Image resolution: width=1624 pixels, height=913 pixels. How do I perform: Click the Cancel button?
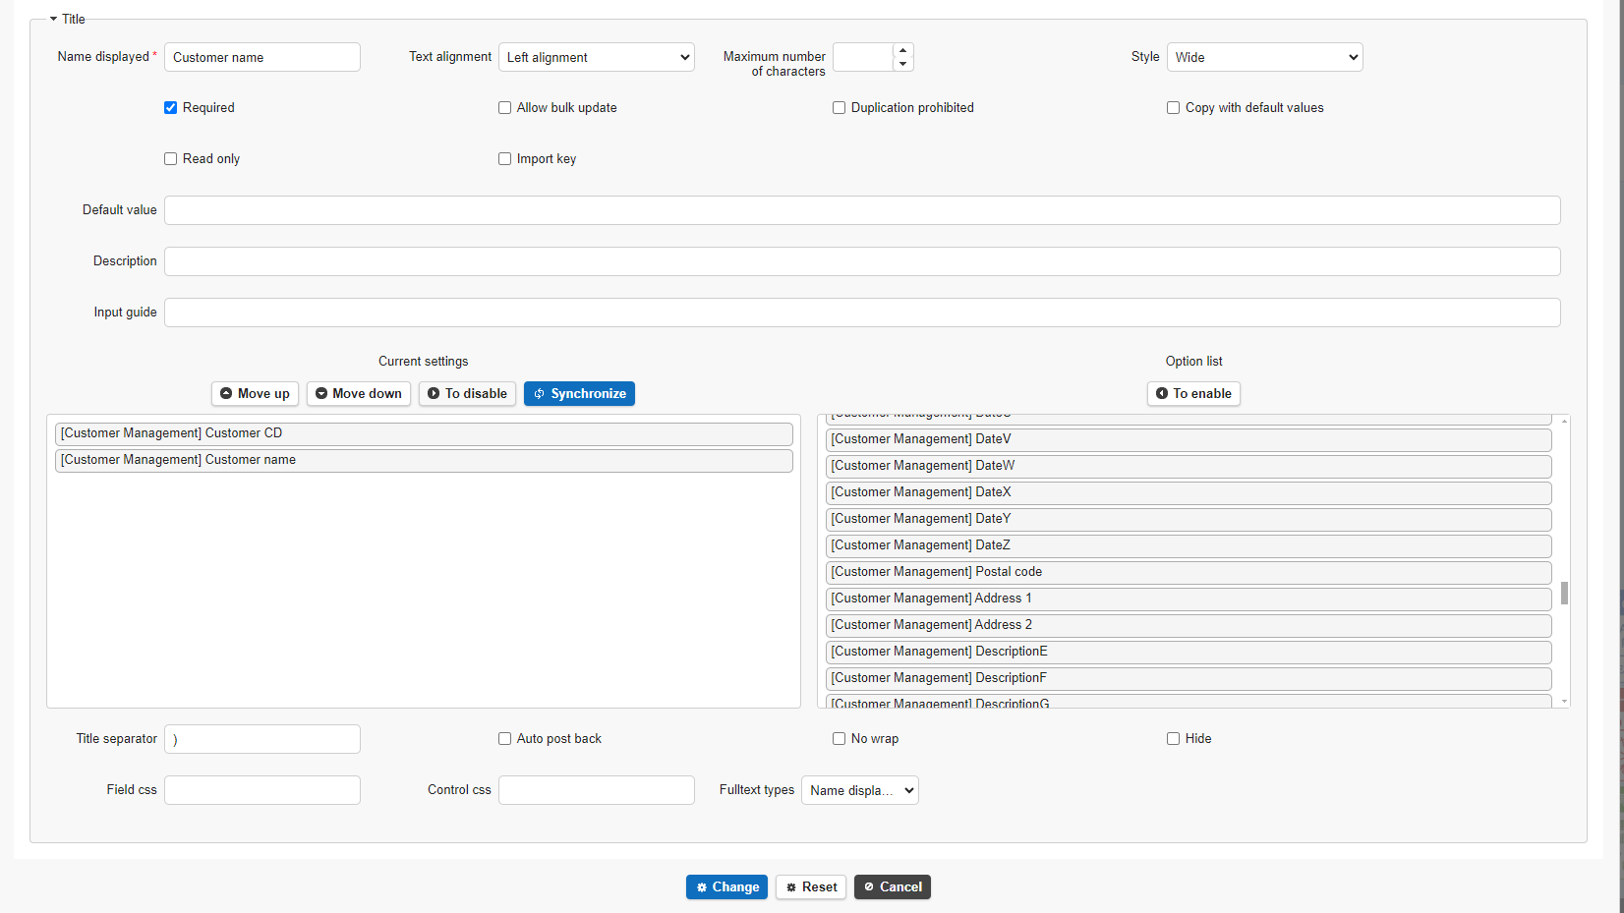pos(893,886)
